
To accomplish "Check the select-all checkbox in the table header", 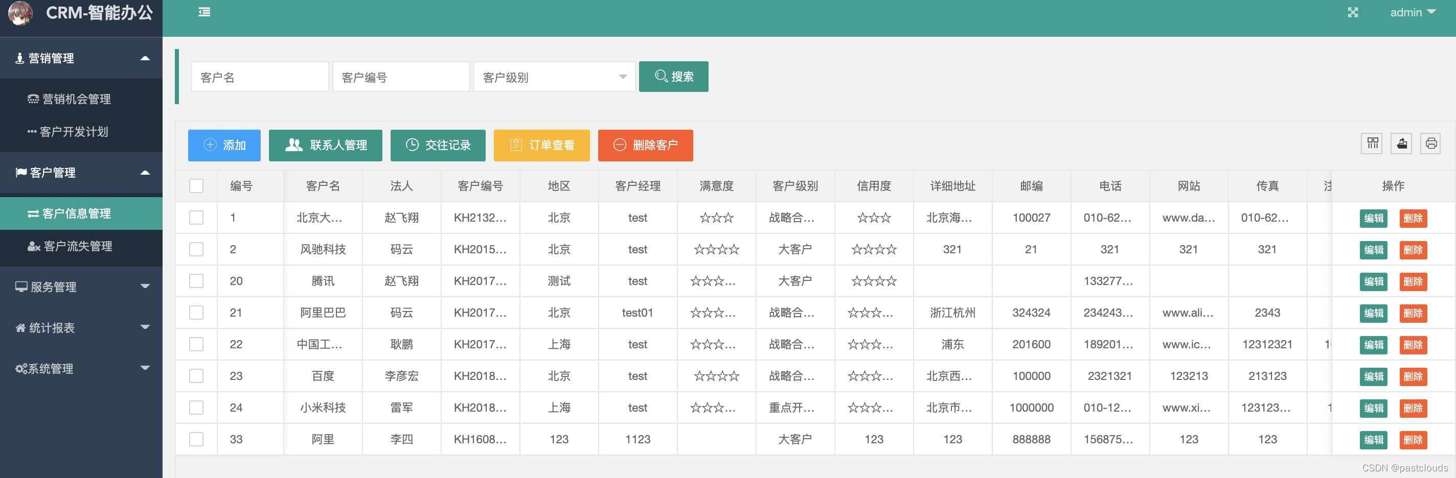I will point(196,185).
